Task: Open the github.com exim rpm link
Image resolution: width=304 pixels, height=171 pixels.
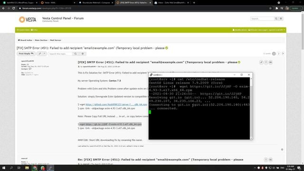Action: (116, 104)
